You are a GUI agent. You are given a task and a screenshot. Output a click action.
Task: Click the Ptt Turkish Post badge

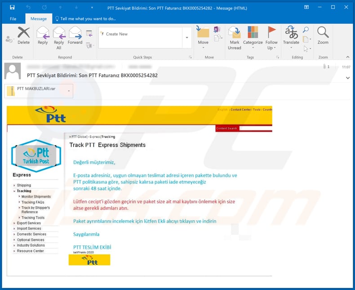click(36, 156)
